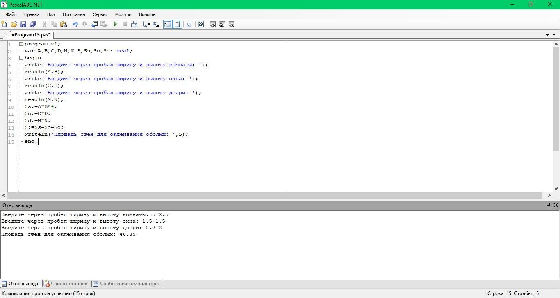Click the PascalABC.NET title bar app icon
Screen dimensions: 560x298
pyautogui.click(x=4, y=4)
